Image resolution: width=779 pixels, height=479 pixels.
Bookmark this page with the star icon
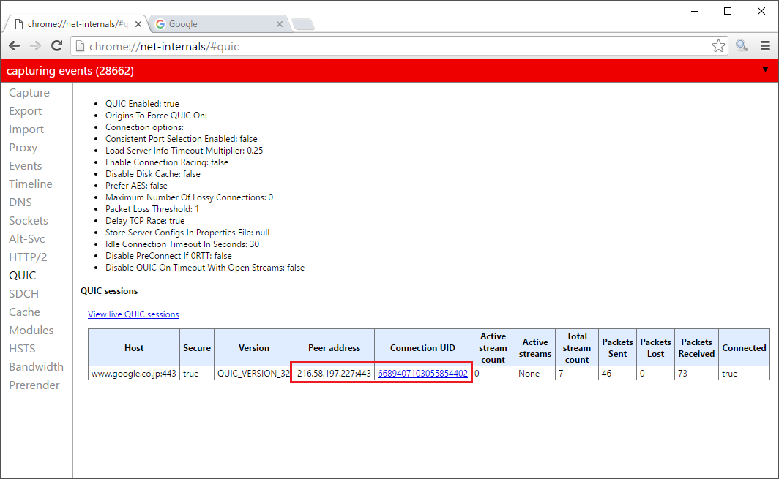click(718, 46)
